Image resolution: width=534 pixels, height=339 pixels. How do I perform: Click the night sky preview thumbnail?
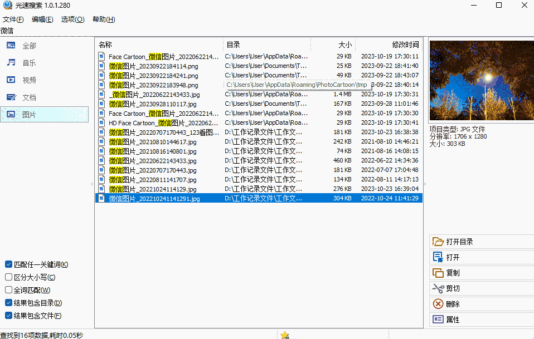(482, 80)
